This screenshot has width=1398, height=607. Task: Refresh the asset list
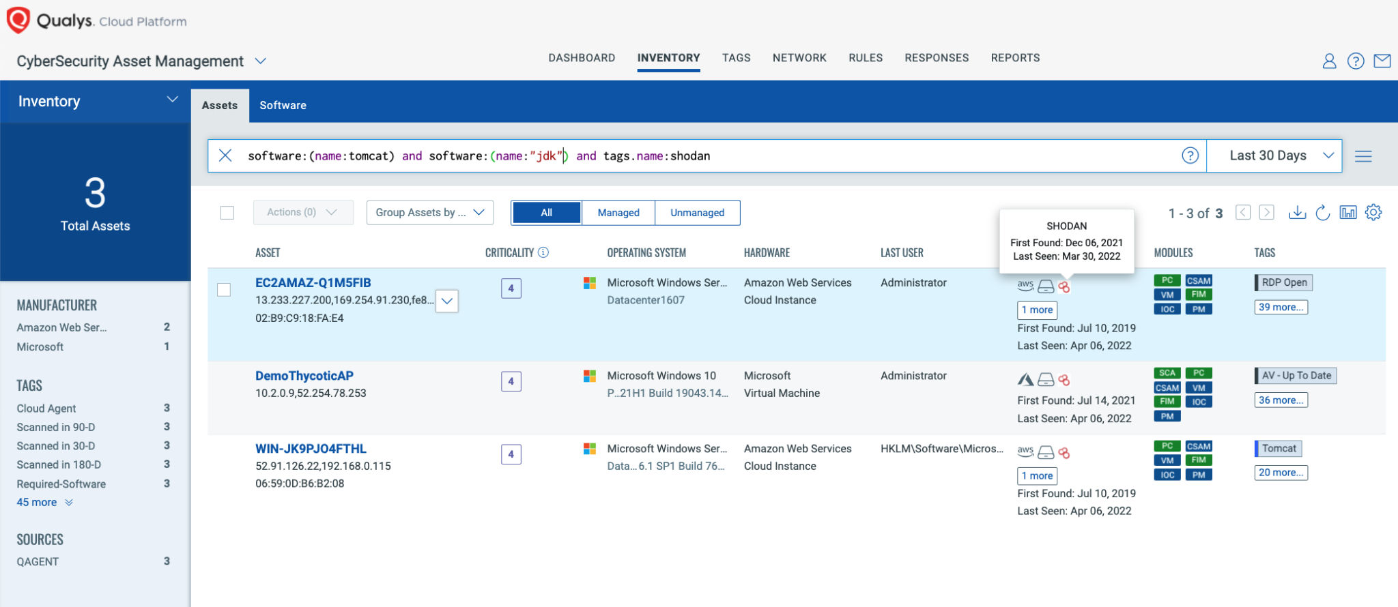tap(1322, 213)
